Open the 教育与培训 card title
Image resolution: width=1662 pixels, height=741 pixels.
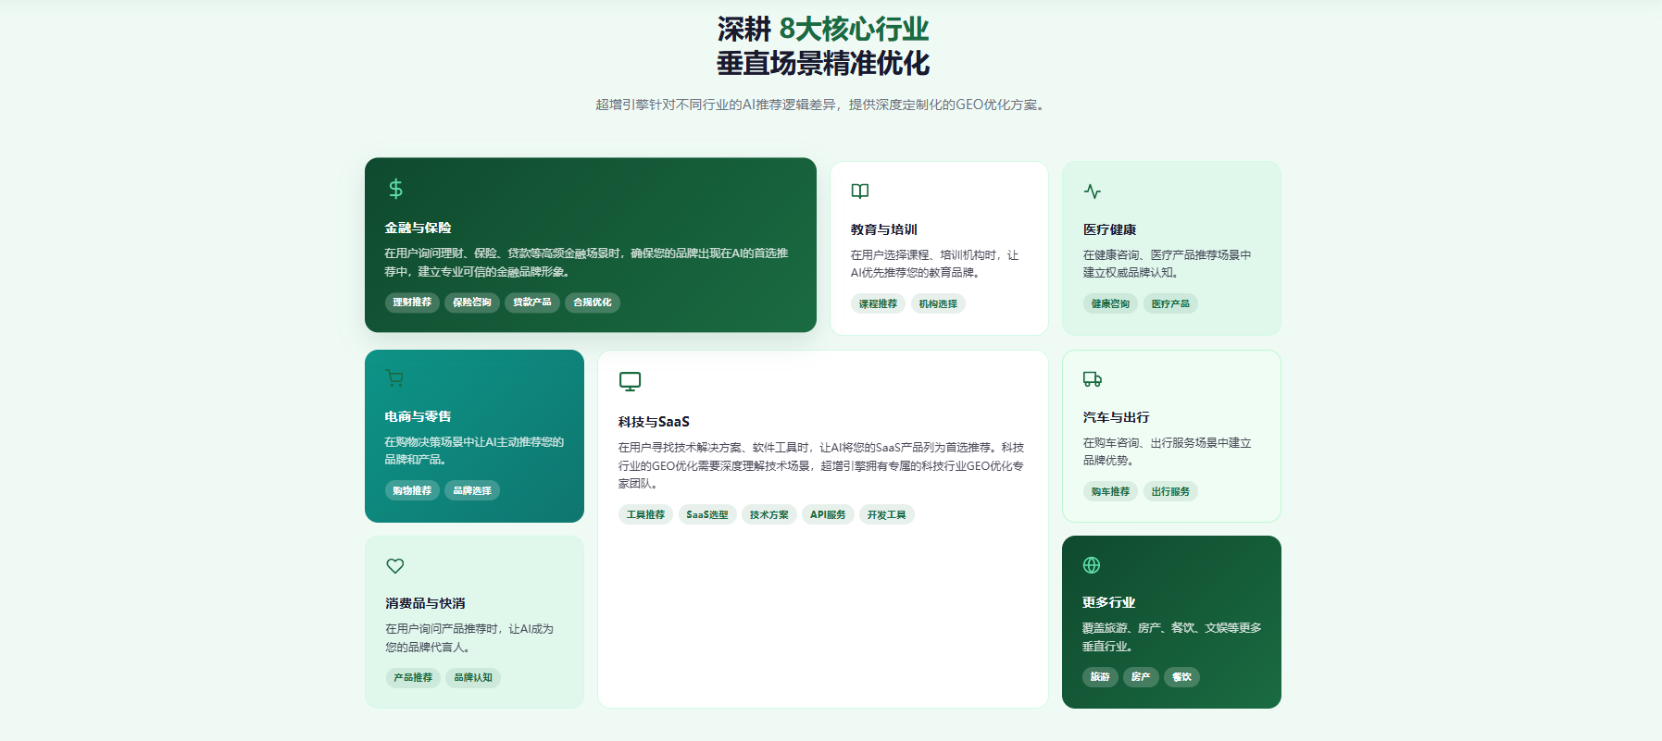pos(884,229)
